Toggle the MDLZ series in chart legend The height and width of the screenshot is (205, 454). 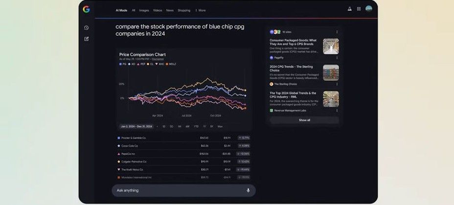(x=169, y=64)
